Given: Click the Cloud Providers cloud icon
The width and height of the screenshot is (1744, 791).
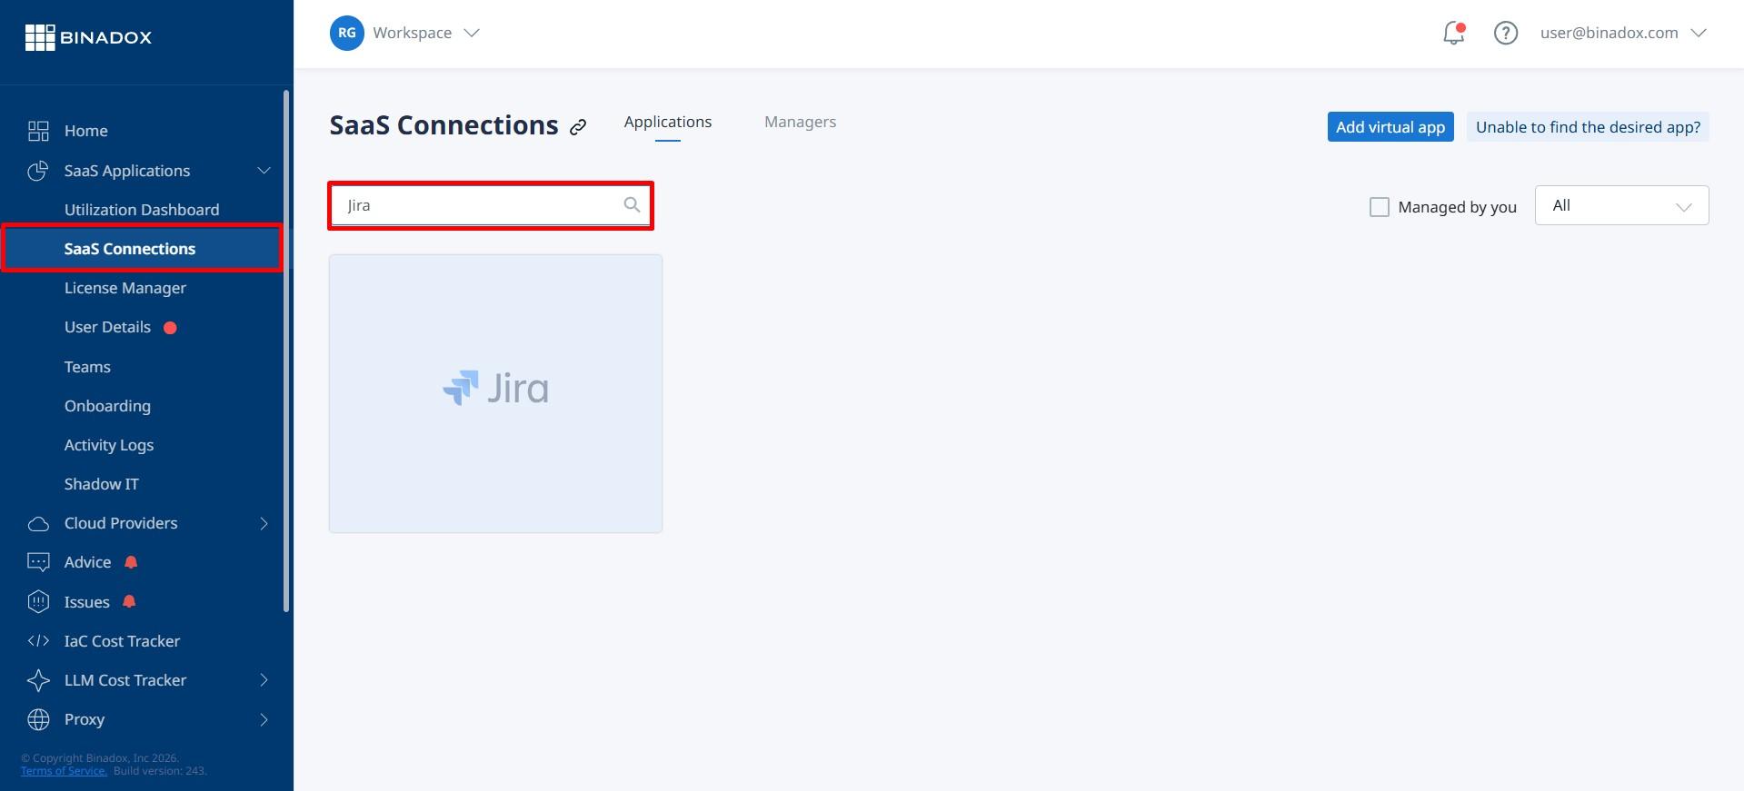Looking at the screenshot, I should pyautogui.click(x=38, y=524).
